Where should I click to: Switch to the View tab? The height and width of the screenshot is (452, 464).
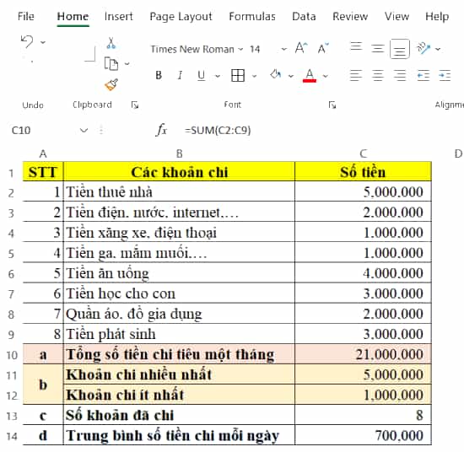point(397,17)
